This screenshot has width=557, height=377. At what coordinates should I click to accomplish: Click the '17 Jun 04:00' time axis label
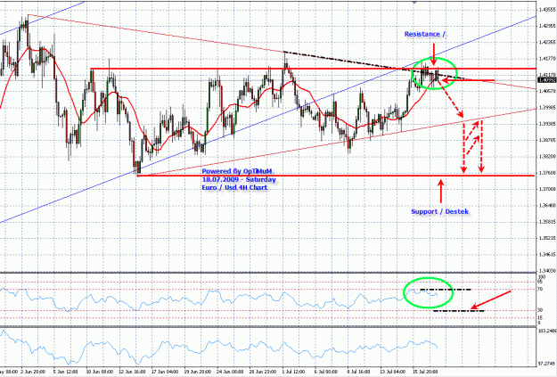[164, 372]
